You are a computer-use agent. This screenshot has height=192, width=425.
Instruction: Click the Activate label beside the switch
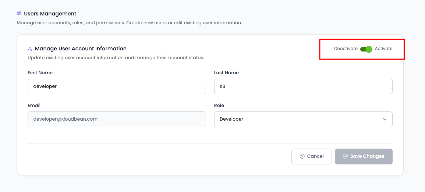coord(383,49)
